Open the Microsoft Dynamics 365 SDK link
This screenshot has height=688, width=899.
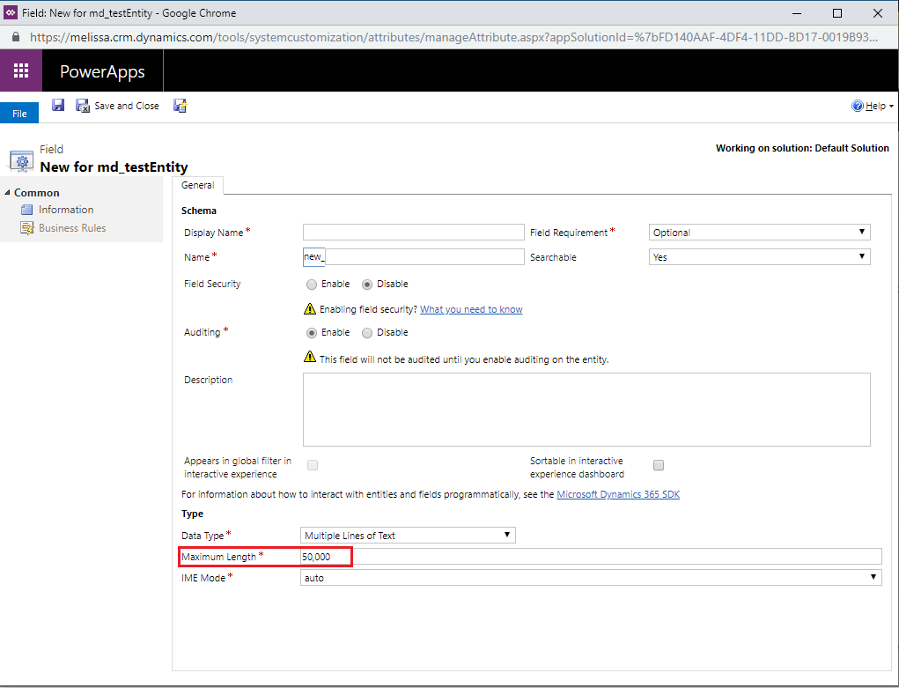click(x=618, y=494)
